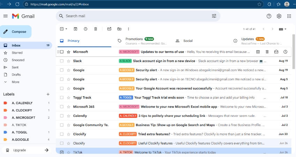Click the Search mail field

coord(138,16)
